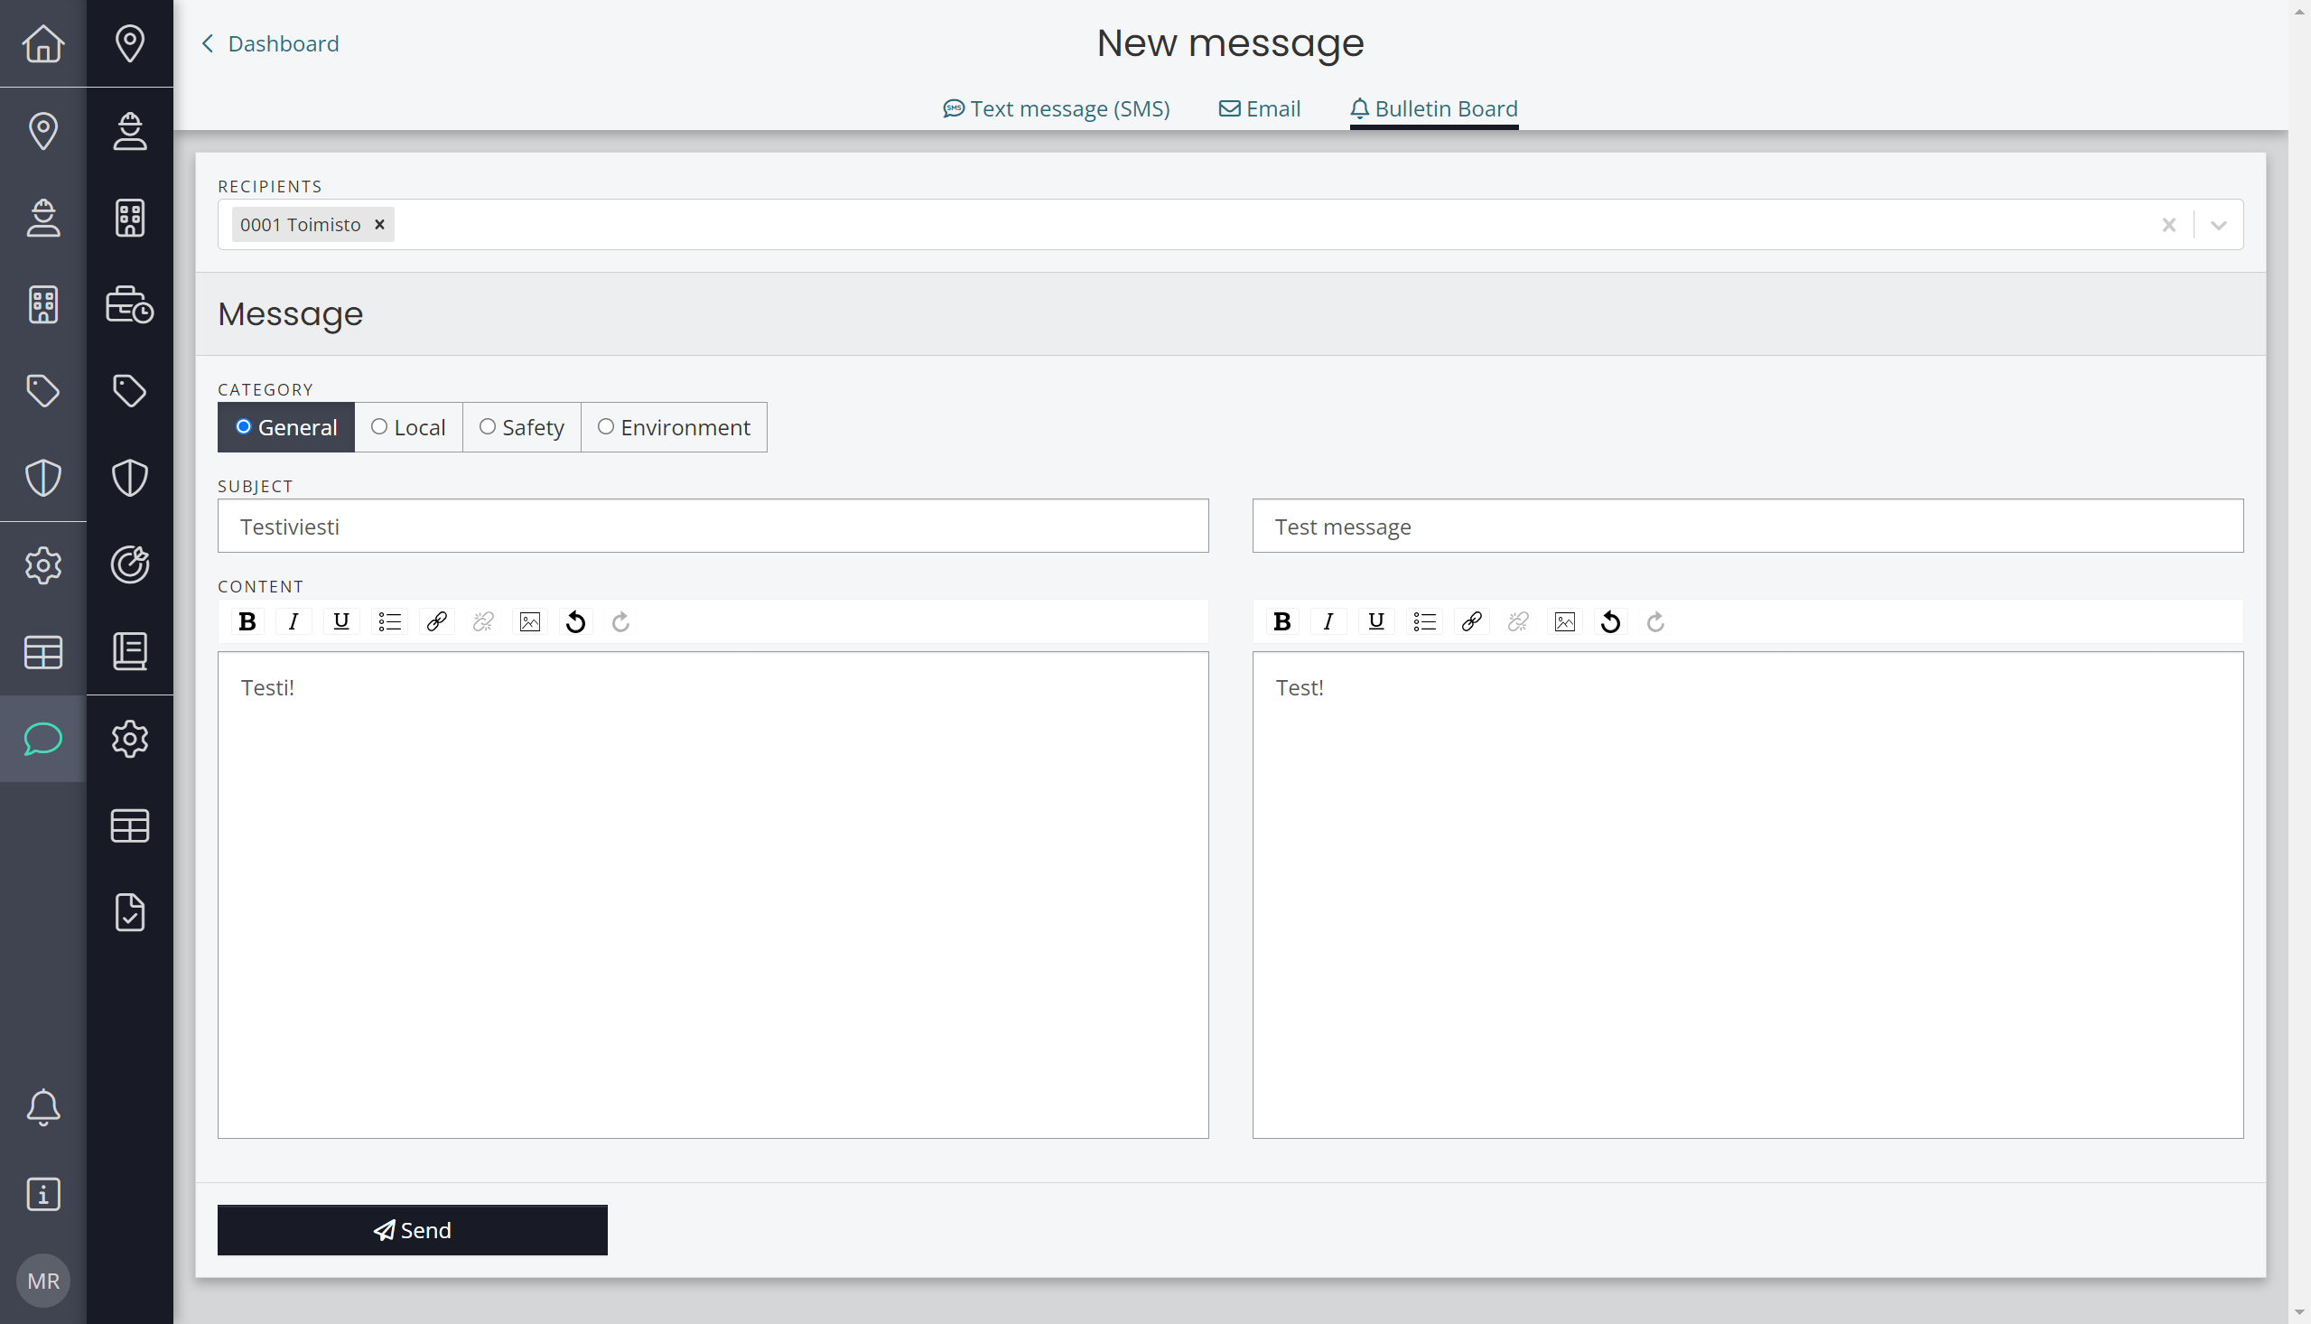Image resolution: width=2311 pixels, height=1324 pixels.
Task: Select the Environment category
Action: pyautogui.click(x=674, y=427)
